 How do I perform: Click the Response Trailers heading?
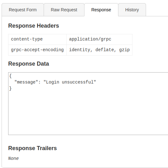pyautogui.click(x=32, y=148)
